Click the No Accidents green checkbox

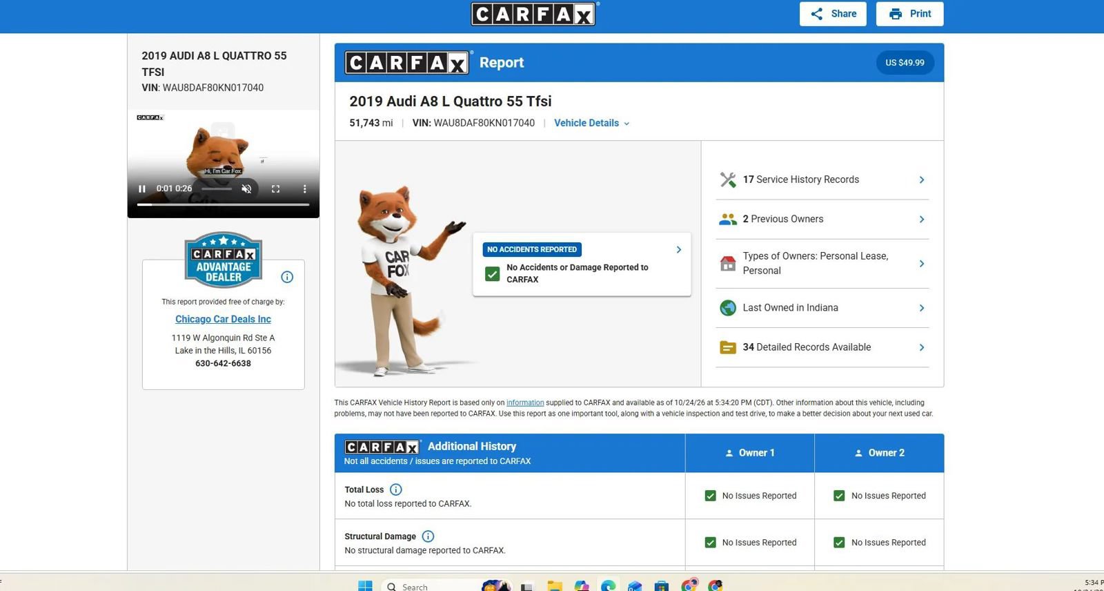tap(492, 274)
